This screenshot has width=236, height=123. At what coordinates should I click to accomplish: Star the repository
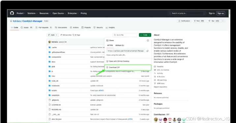tap(214, 21)
